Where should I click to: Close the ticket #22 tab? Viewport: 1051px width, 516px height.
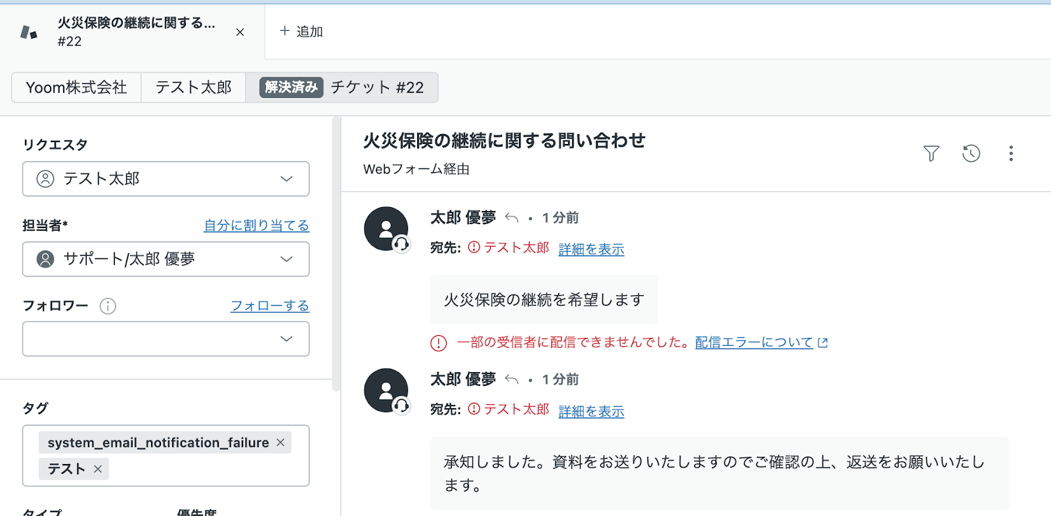[240, 32]
